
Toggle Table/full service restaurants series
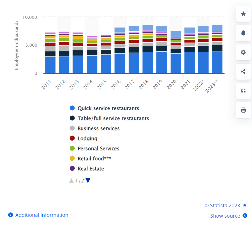click(113, 118)
